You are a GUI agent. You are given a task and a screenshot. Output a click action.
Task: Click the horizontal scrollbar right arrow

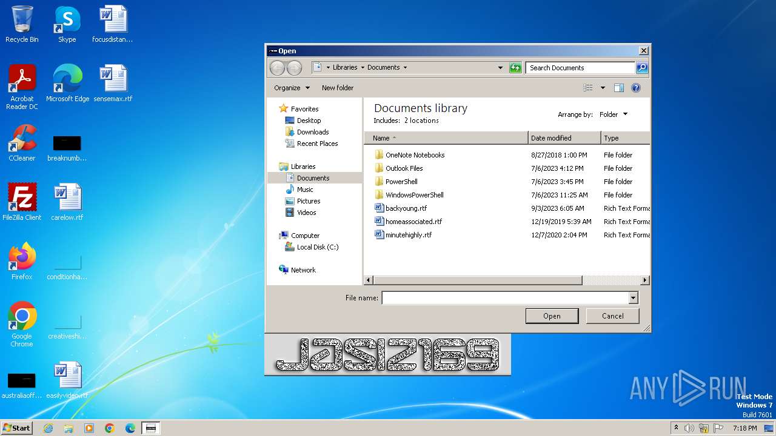645,280
